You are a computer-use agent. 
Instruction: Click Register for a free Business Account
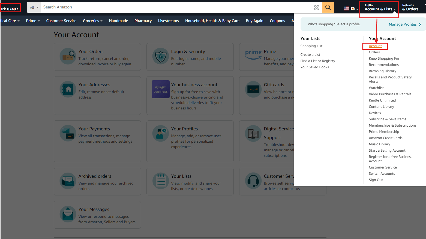[391, 159]
